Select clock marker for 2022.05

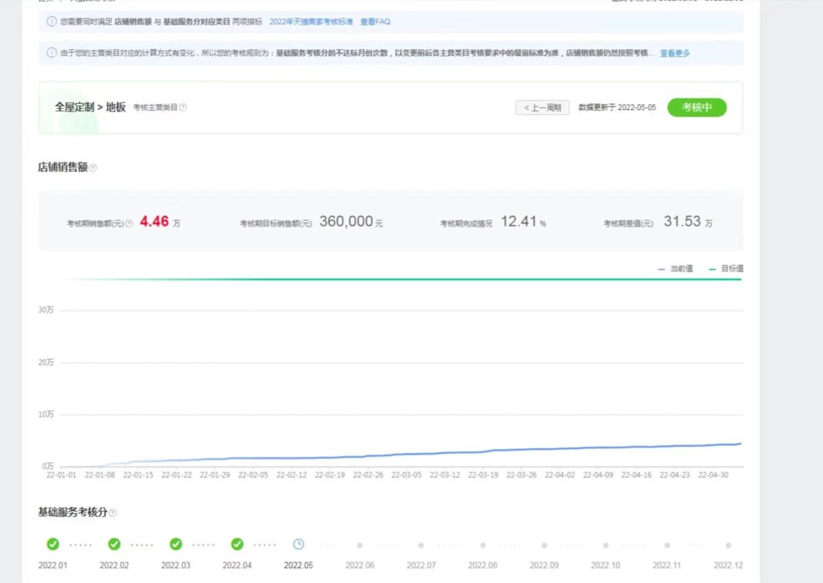299,544
